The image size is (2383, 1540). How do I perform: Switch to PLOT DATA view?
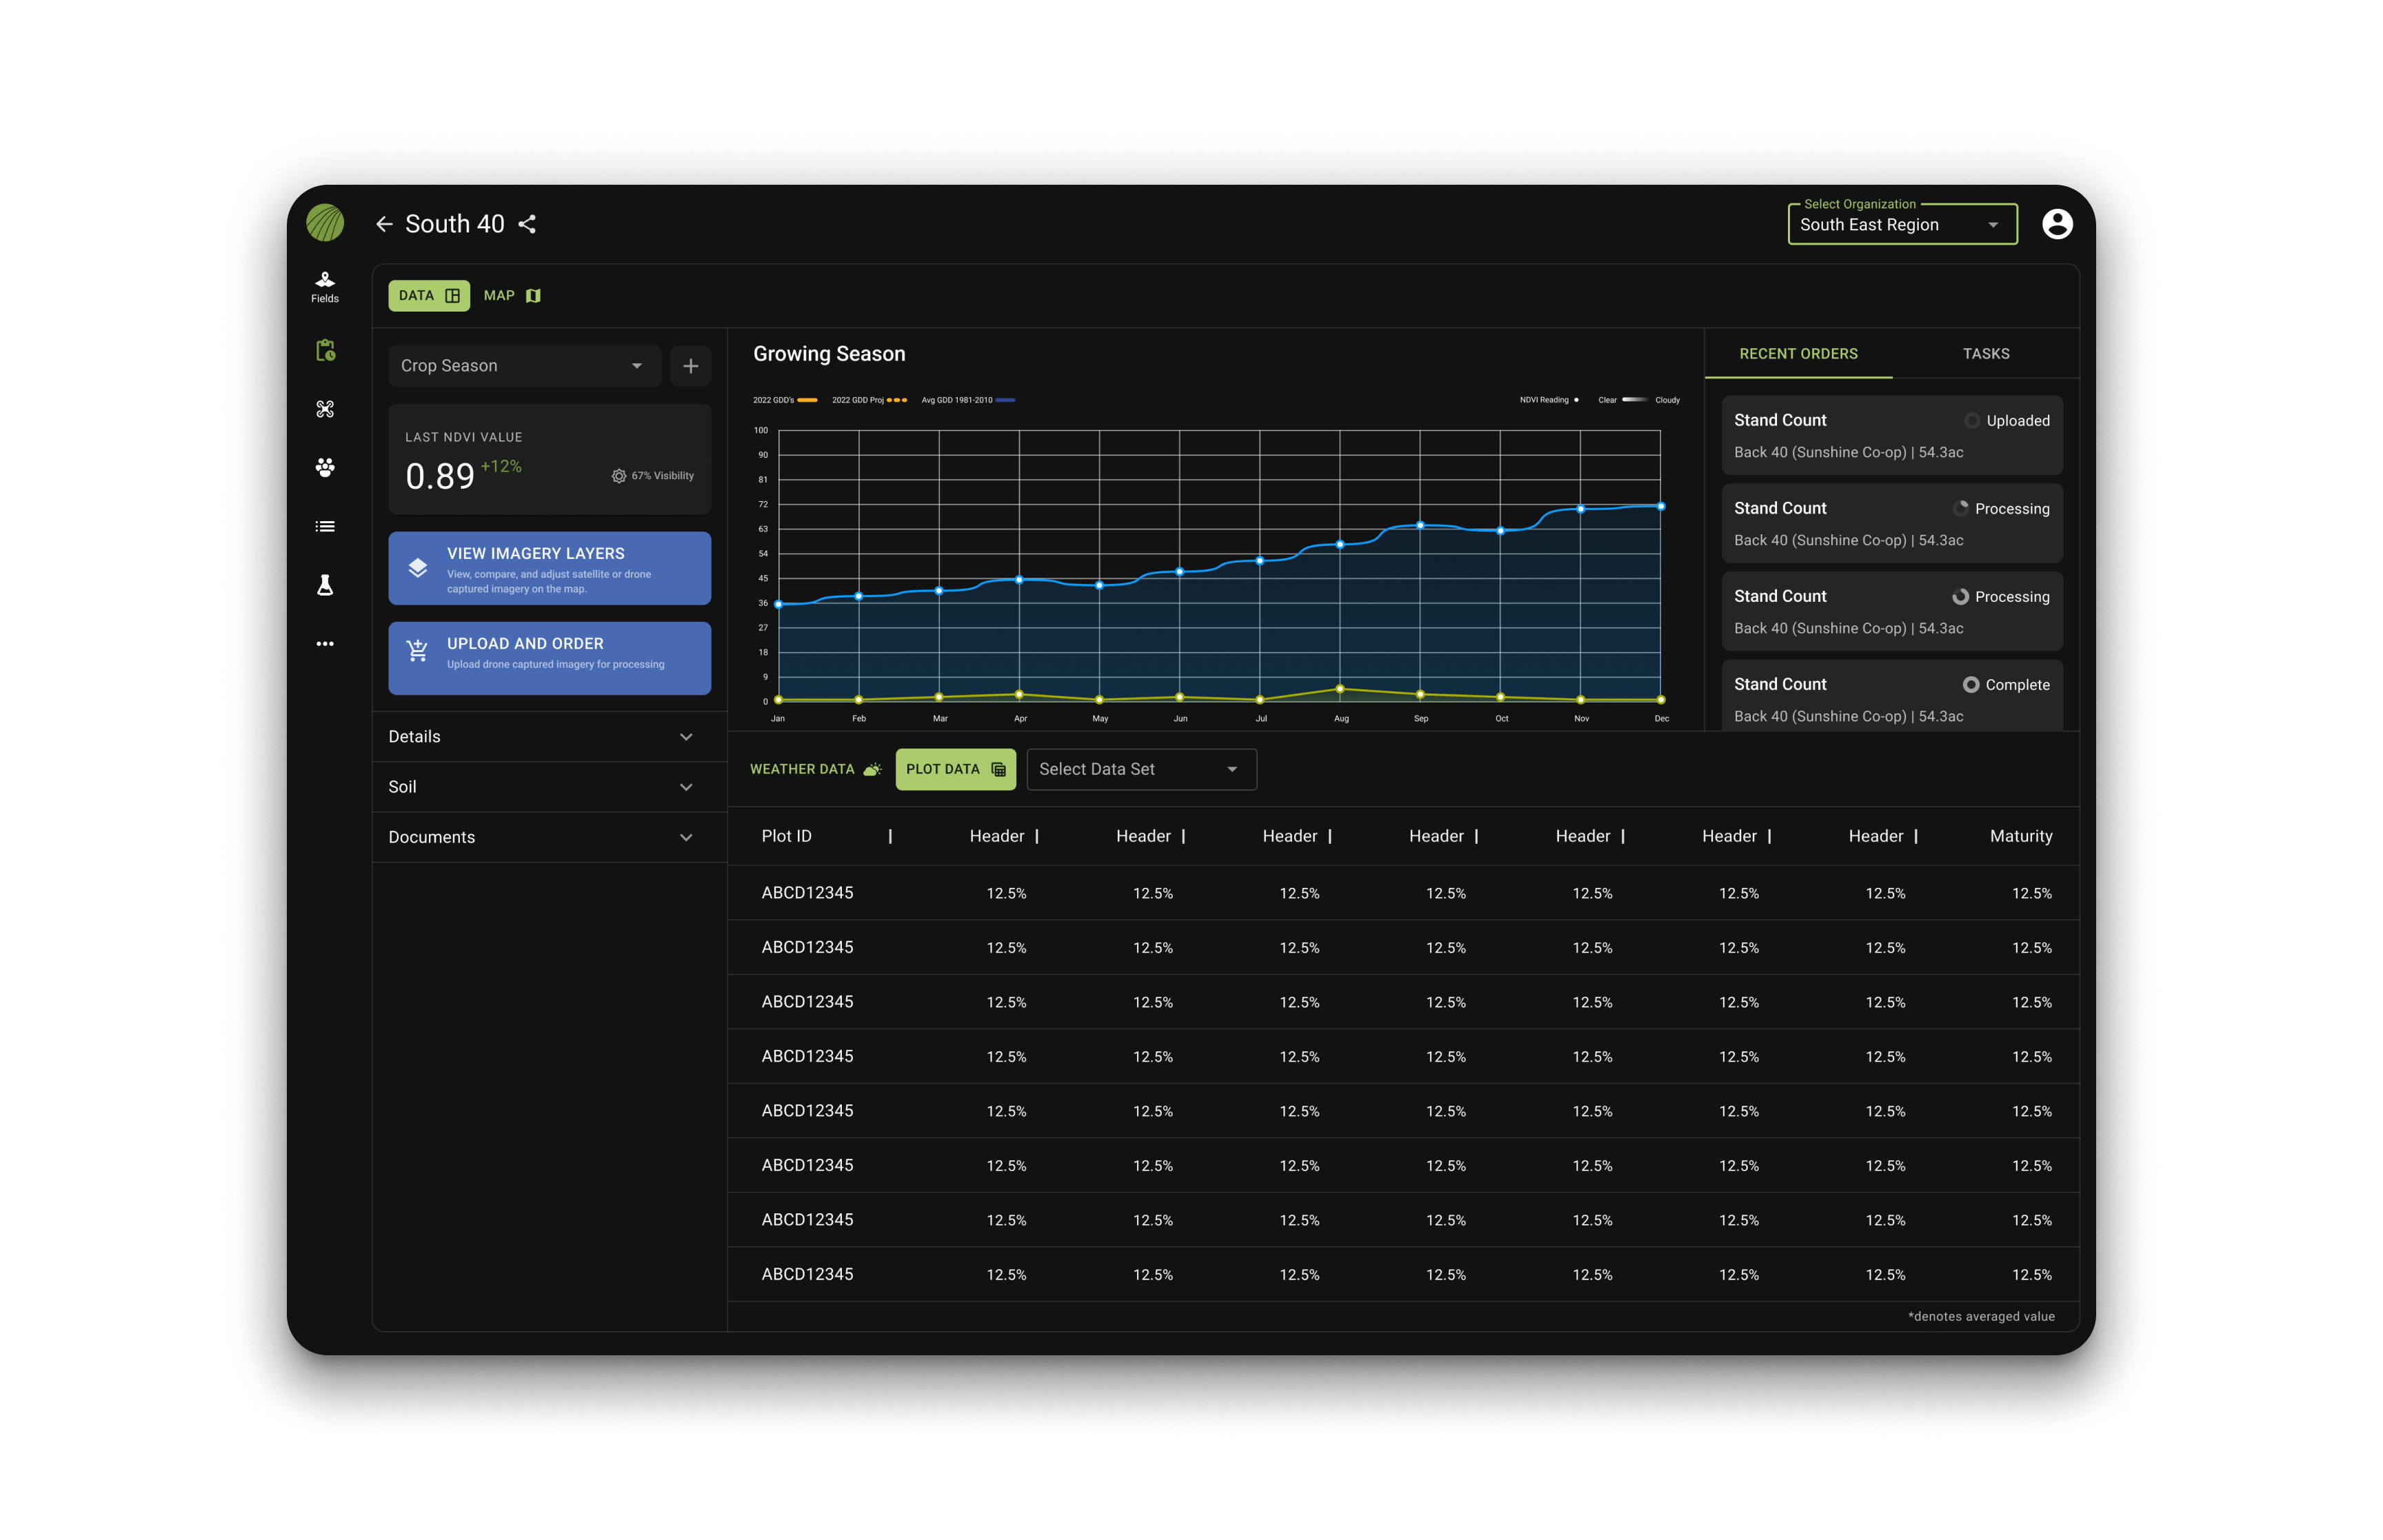tap(955, 769)
